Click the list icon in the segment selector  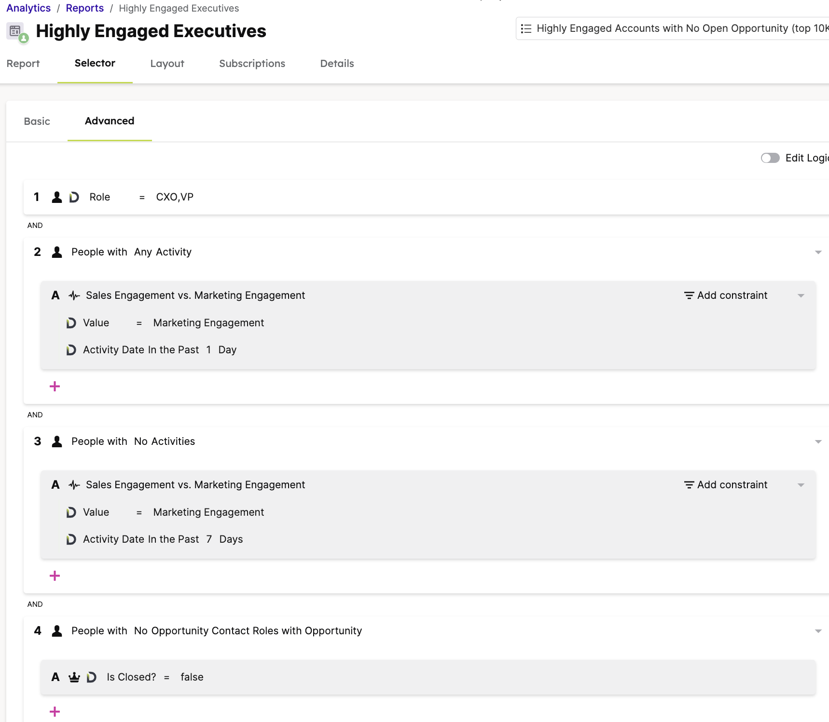pos(526,29)
